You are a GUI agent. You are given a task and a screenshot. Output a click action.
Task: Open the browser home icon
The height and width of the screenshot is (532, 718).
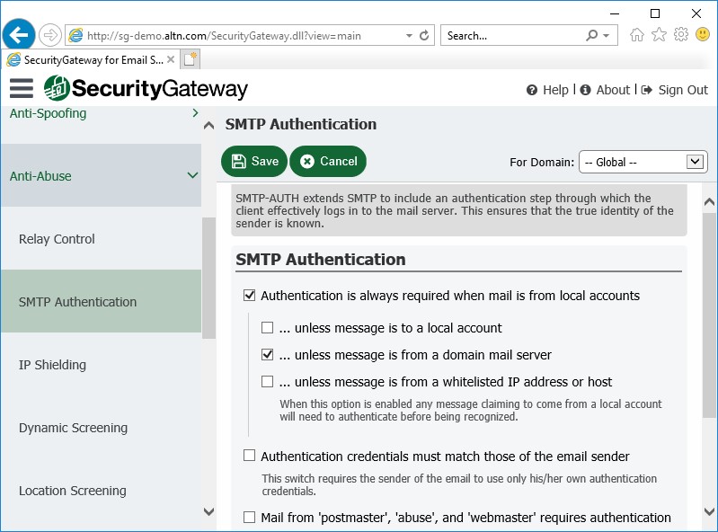(636, 35)
